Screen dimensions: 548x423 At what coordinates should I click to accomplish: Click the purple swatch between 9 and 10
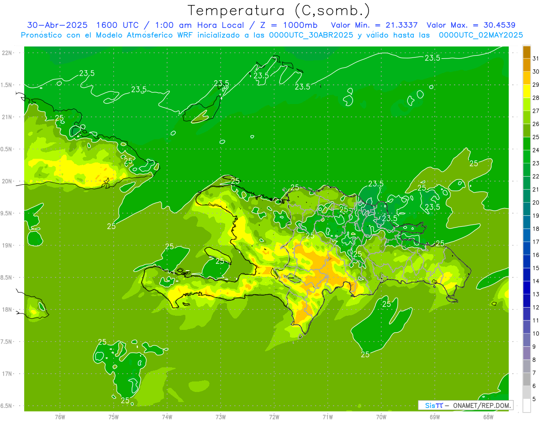[x=527, y=340]
